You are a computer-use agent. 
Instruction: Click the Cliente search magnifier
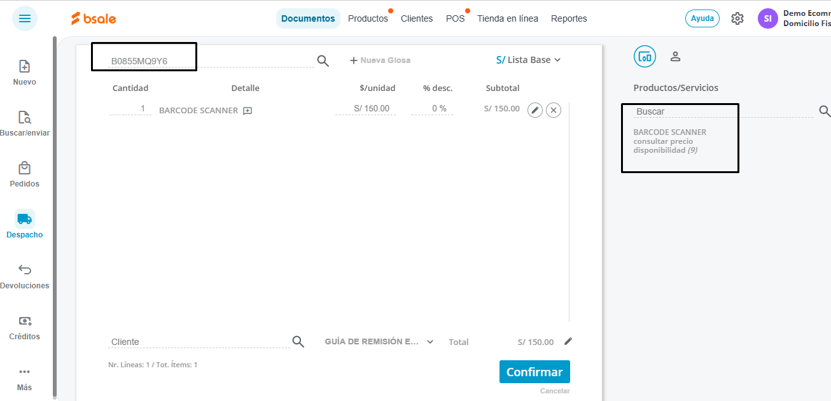tap(298, 342)
